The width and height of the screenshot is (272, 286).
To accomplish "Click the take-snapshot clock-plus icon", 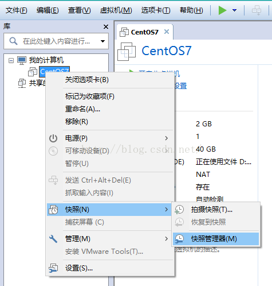I will [179, 210].
